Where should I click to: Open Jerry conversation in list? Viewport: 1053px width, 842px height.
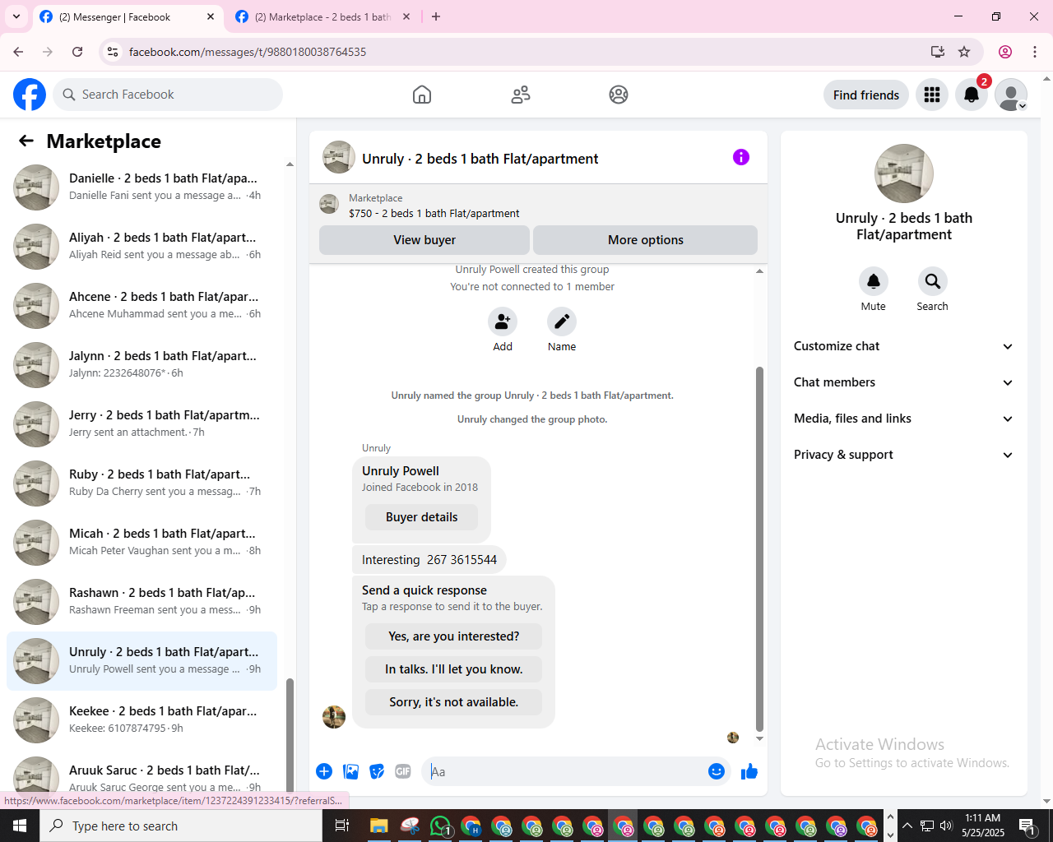pos(141,423)
